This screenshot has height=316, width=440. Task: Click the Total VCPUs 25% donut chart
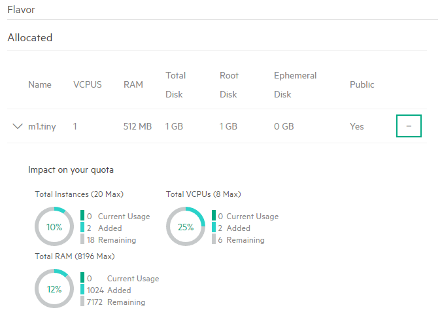(x=186, y=226)
